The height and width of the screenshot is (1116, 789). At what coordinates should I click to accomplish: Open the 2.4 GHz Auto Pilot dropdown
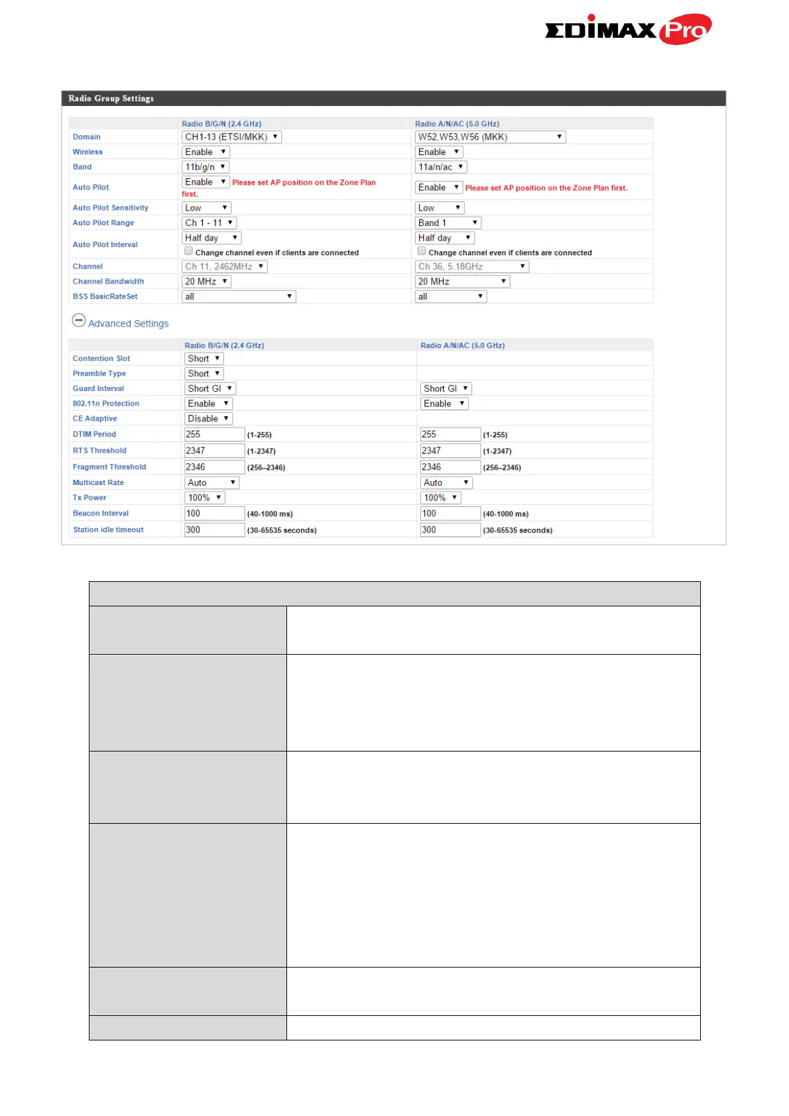click(x=206, y=182)
